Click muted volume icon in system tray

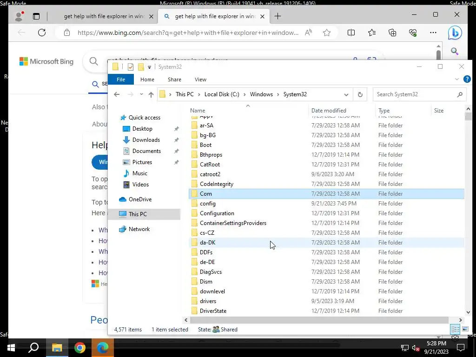416,348
